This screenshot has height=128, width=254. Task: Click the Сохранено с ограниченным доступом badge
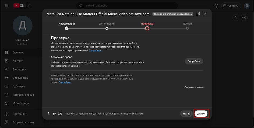pyautogui.click(x=173, y=14)
